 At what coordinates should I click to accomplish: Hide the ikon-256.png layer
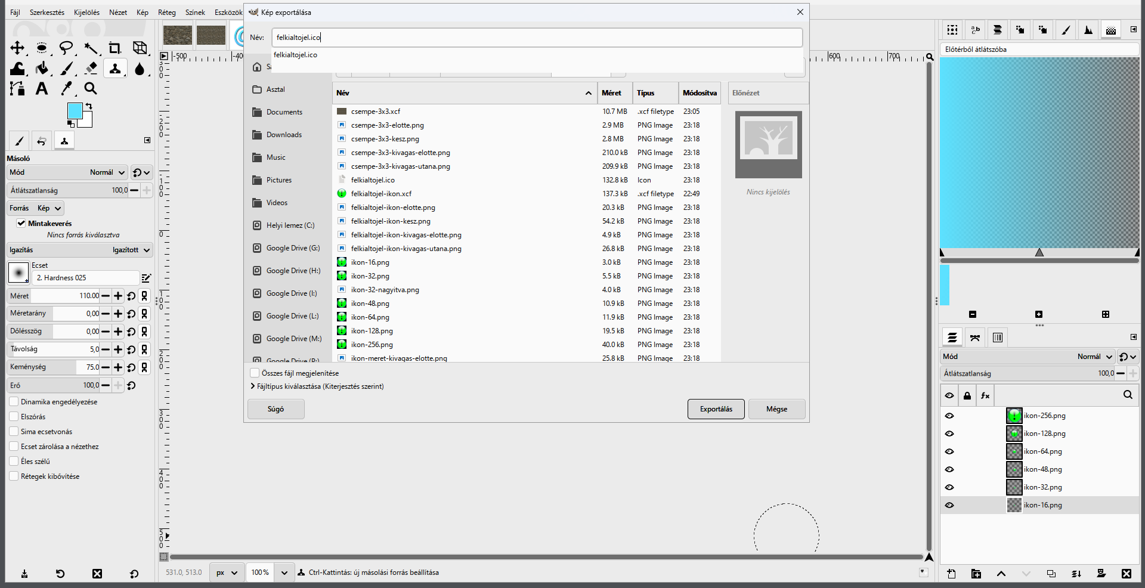tap(949, 416)
